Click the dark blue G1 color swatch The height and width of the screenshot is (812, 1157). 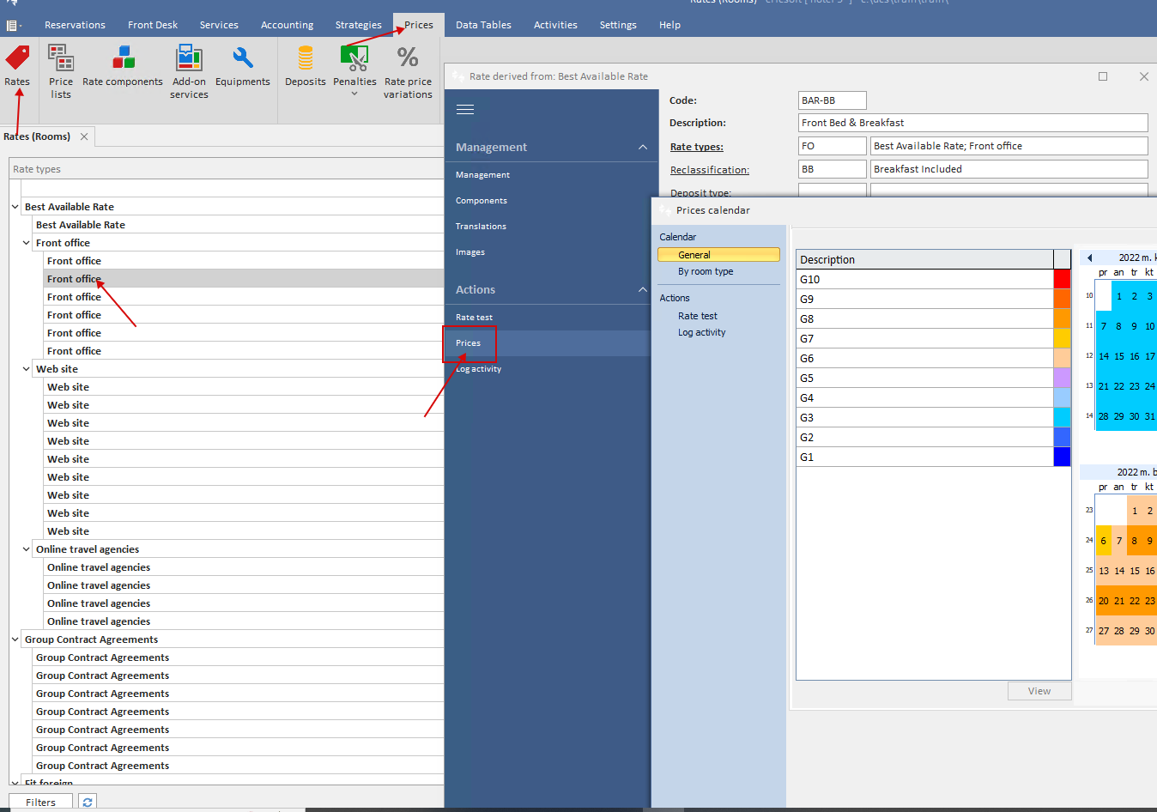[1062, 457]
